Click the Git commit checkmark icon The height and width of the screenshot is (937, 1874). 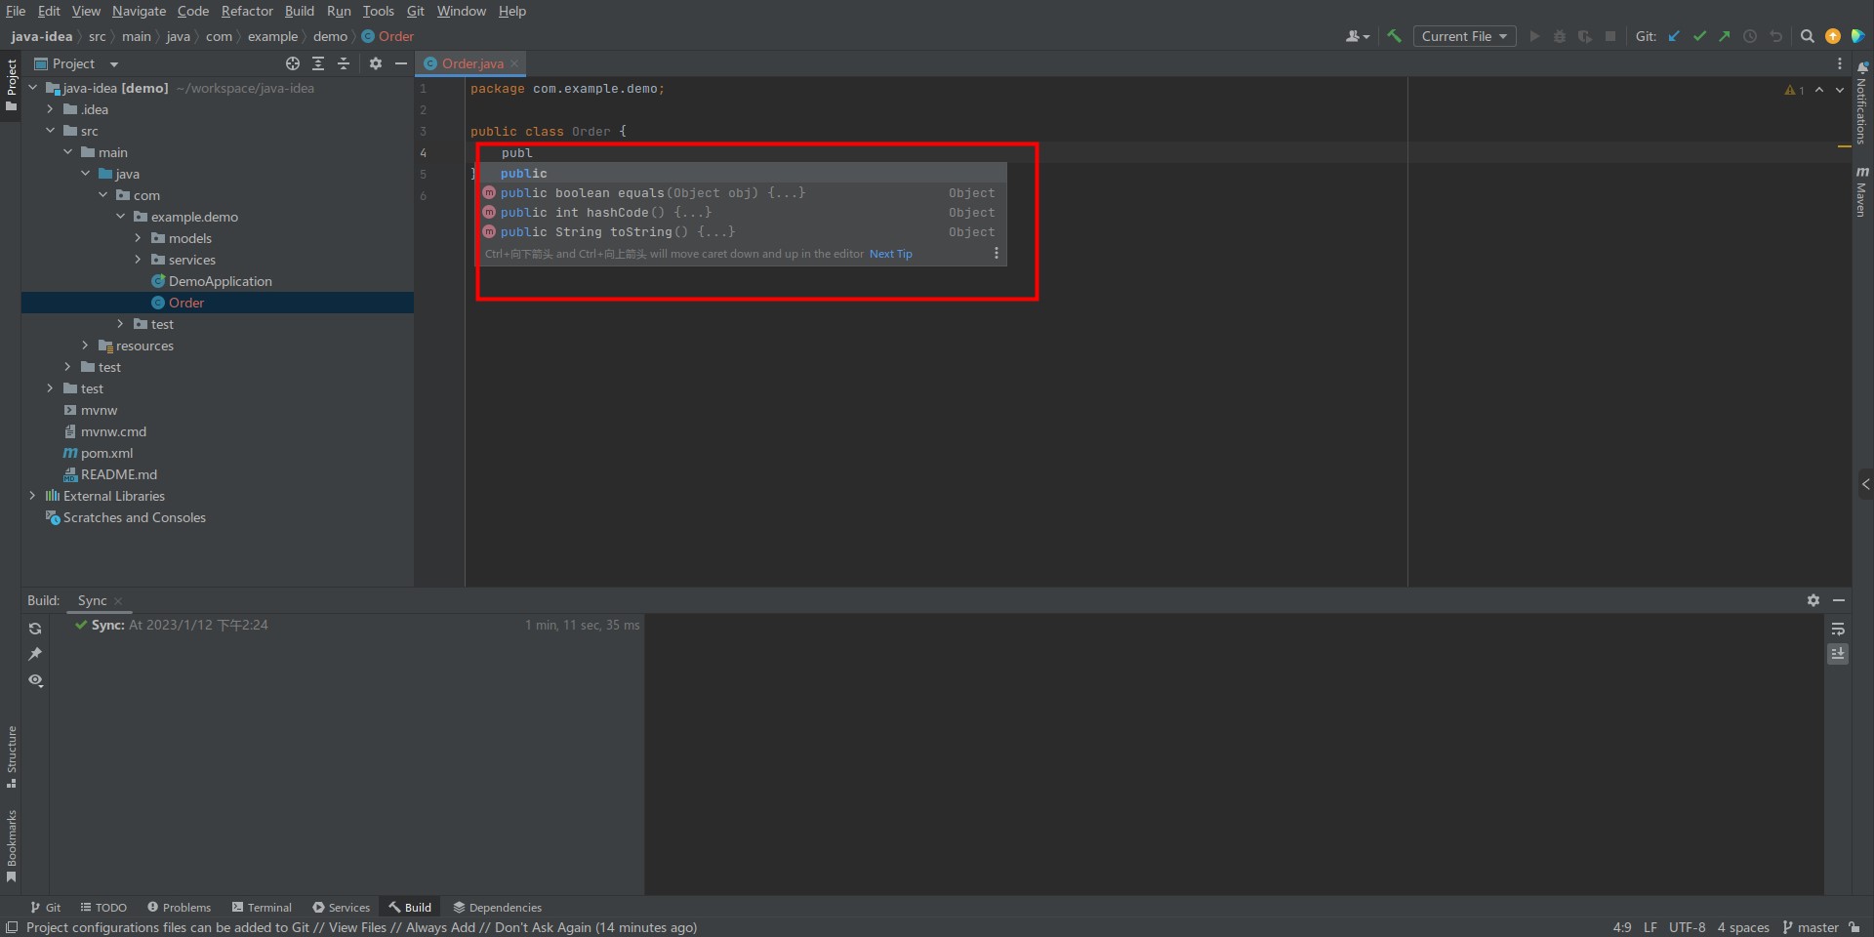click(x=1699, y=36)
